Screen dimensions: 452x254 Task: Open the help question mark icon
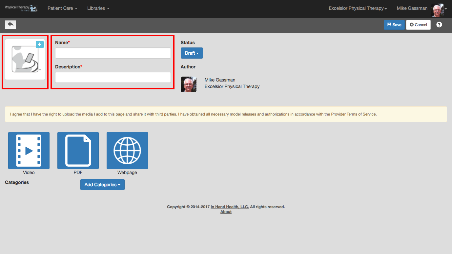pyautogui.click(x=439, y=25)
